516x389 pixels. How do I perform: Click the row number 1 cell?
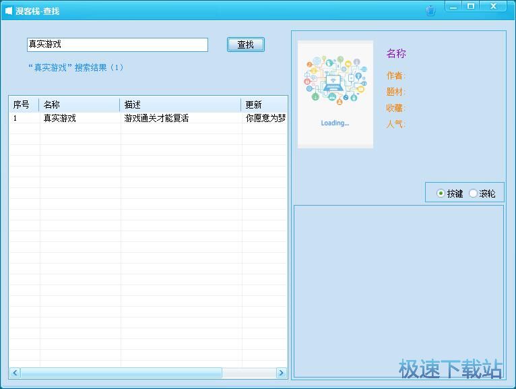(x=15, y=118)
